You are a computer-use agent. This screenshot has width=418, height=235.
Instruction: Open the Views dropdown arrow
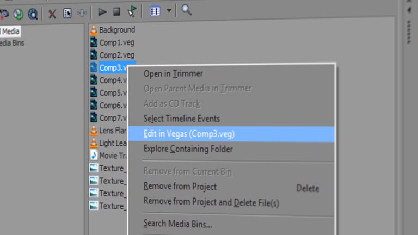tap(169, 11)
